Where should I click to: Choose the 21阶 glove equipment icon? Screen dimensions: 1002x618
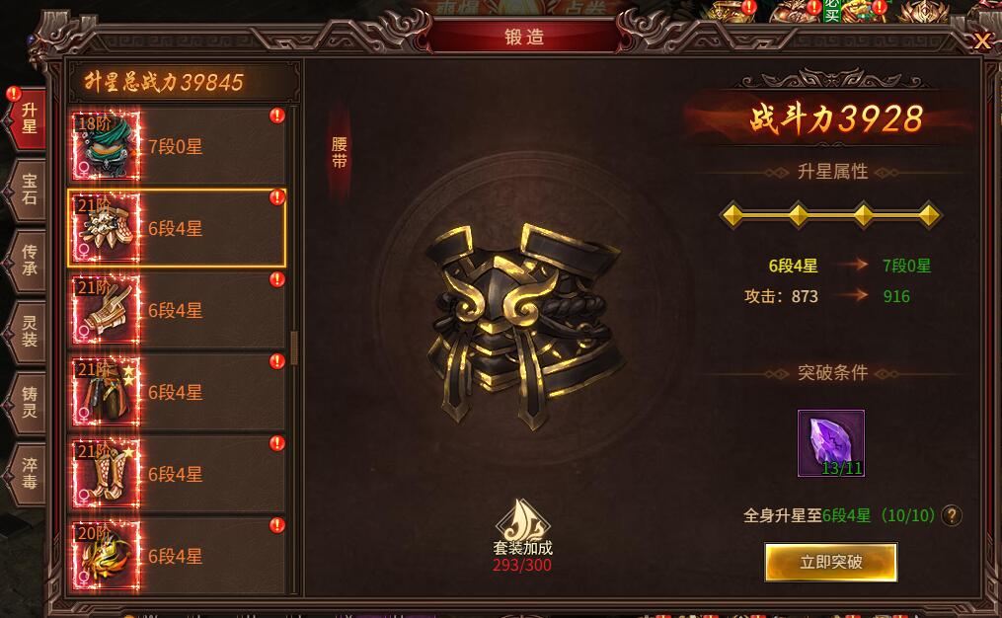pyautogui.click(x=106, y=310)
